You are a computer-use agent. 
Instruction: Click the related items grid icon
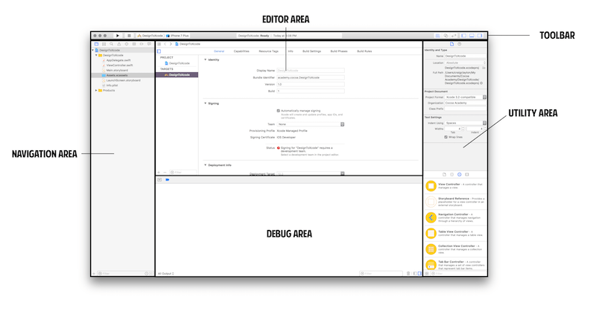(159, 44)
